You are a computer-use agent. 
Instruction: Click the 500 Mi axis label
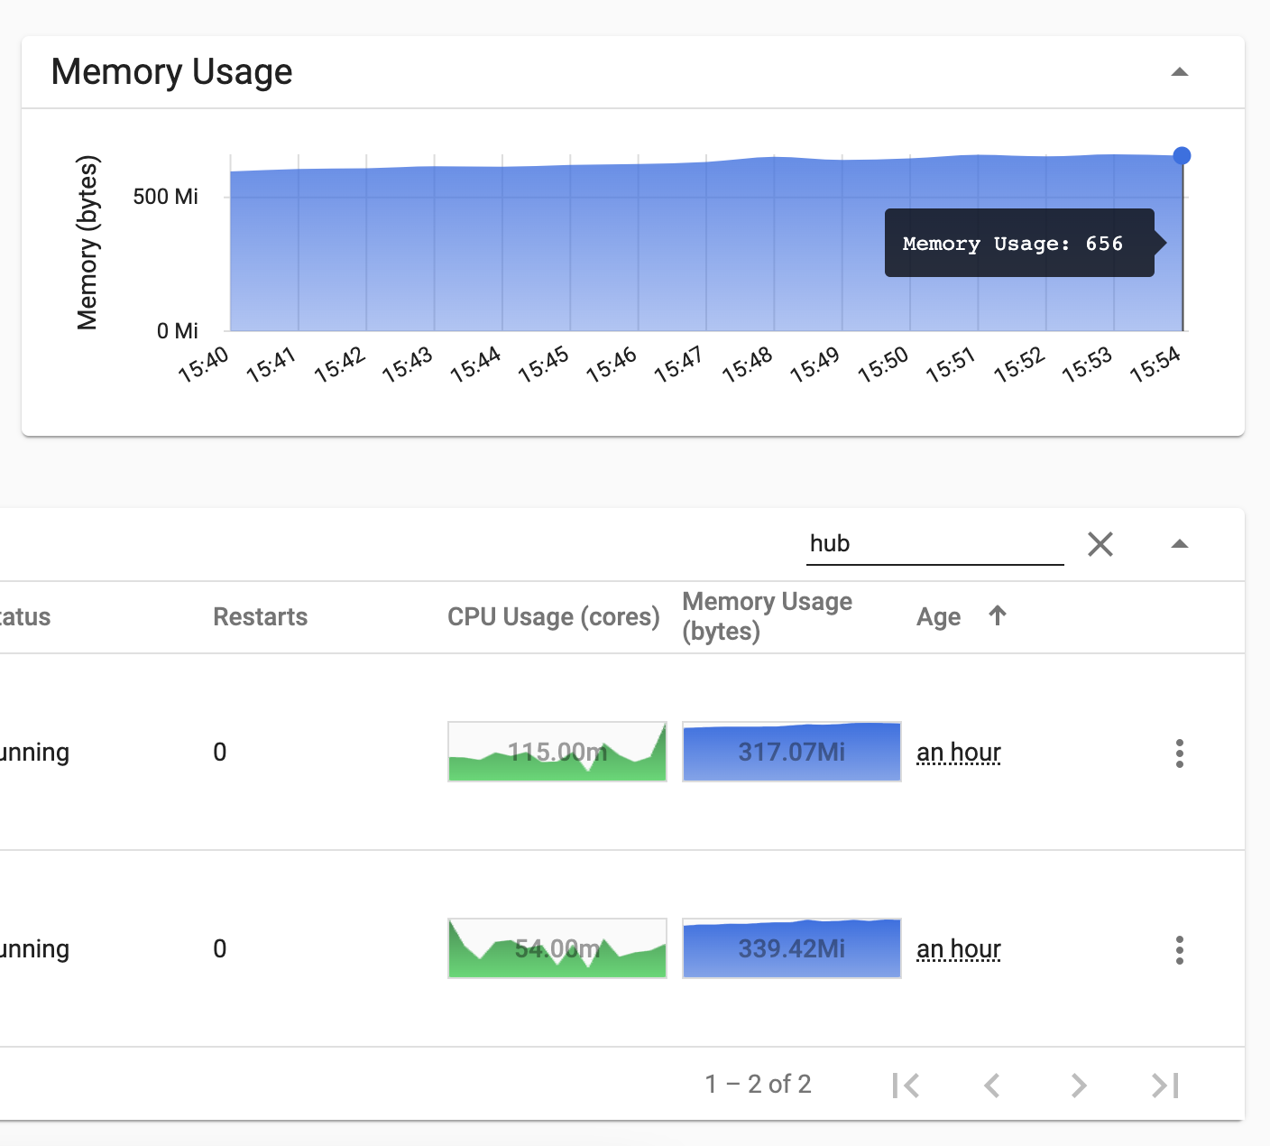[166, 197]
